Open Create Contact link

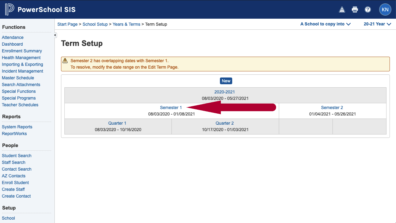click(x=16, y=196)
